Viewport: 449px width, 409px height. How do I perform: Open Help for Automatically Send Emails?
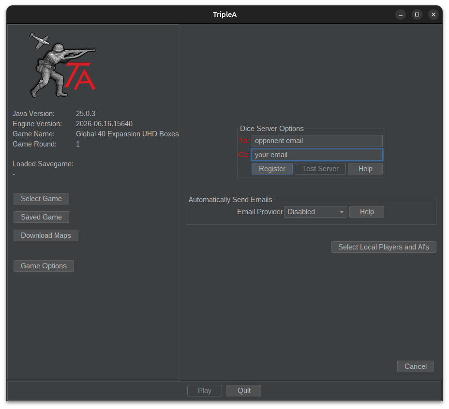(x=367, y=212)
